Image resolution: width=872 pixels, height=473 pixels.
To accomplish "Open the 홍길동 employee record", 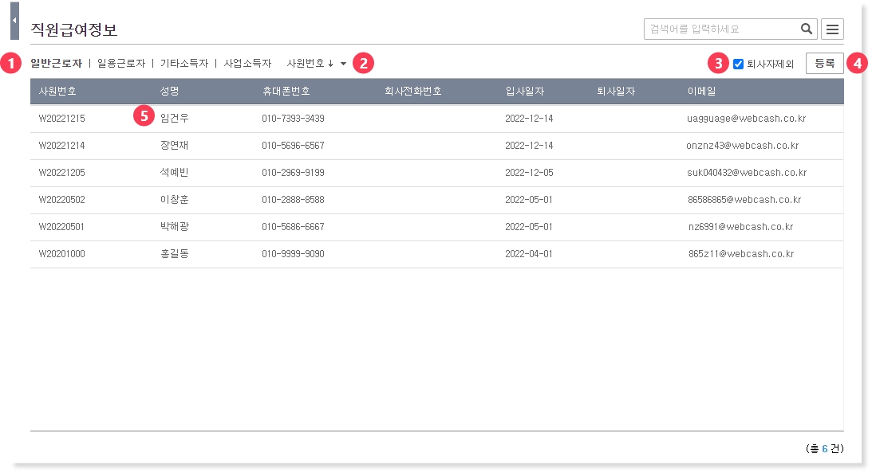I will click(174, 254).
